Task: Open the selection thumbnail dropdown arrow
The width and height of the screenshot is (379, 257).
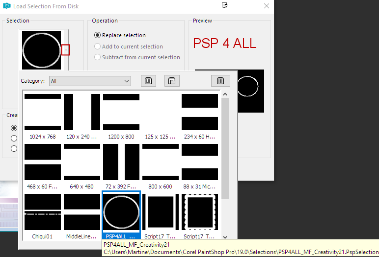Action: (65, 50)
